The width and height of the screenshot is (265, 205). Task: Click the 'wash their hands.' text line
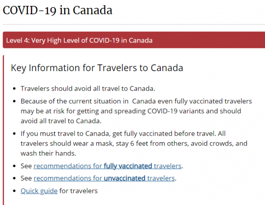(x=48, y=153)
